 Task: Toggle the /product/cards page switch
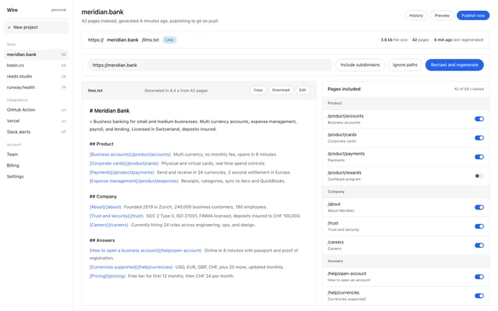pos(479,138)
